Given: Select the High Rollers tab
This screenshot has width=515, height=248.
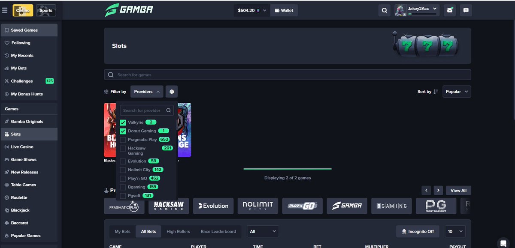Looking at the screenshot, I should [178, 231].
